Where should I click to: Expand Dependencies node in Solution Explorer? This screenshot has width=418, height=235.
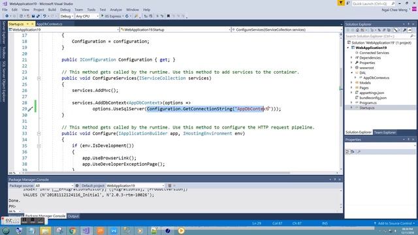coord(351,57)
